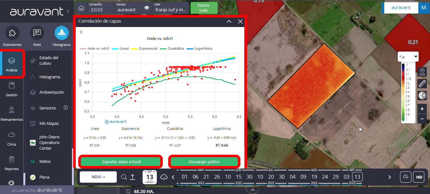Open the Reportes sidebar section
This screenshot has height=194, width=430.
point(12,163)
